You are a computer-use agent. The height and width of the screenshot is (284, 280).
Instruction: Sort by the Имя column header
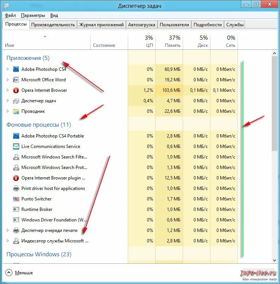pyautogui.click(x=47, y=42)
